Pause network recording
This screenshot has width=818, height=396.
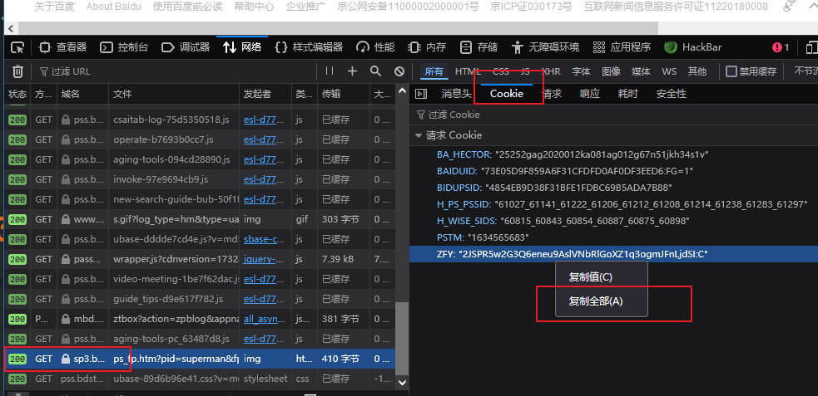pos(329,71)
